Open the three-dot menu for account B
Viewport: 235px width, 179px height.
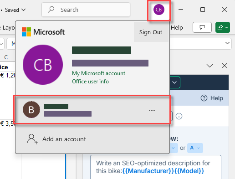152,110
